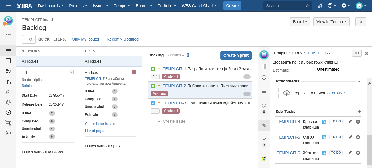Image resolution: width=372 pixels, height=168 pixels.
Task: Open Linked pages link
Action: click(x=95, y=131)
